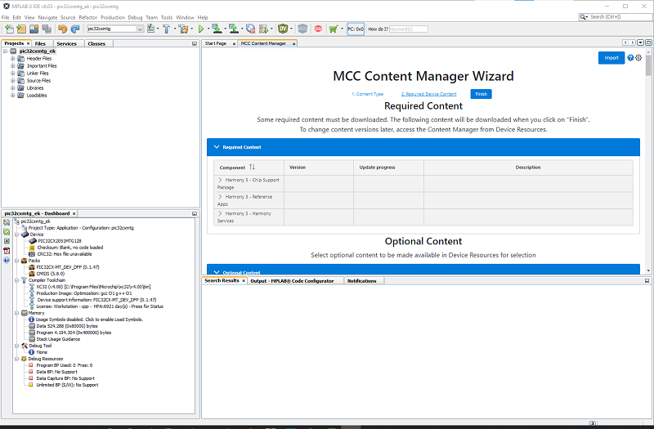This screenshot has height=429, width=654.
Task: Switch to the Services tab
Action: 66,43
